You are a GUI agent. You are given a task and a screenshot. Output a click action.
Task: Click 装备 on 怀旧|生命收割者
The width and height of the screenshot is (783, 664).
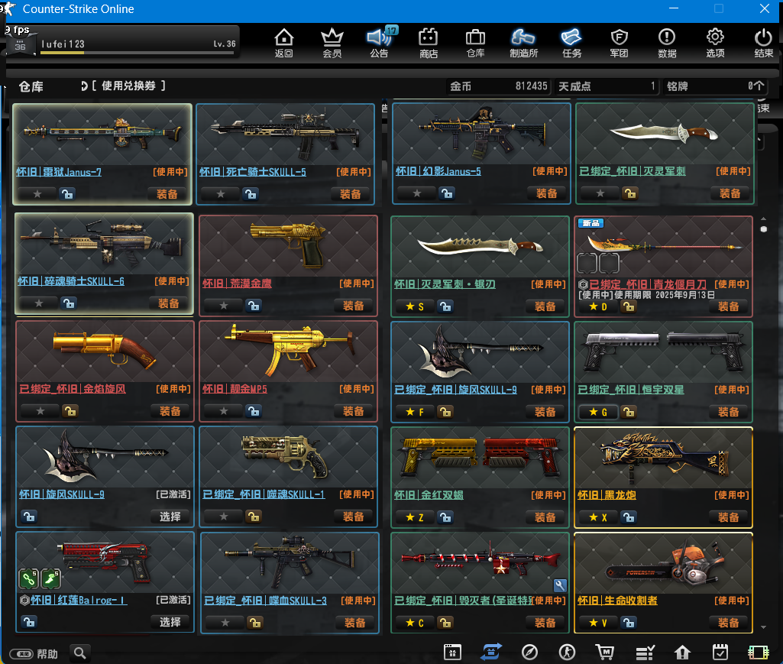tap(728, 623)
